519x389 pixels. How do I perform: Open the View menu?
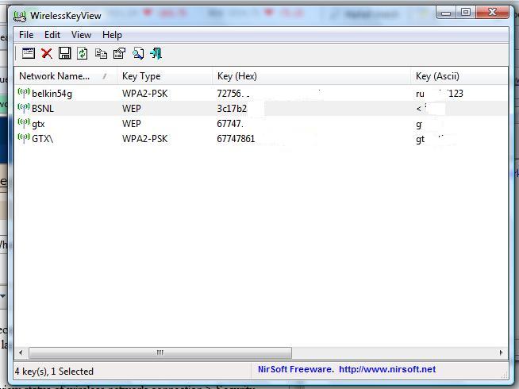point(81,35)
